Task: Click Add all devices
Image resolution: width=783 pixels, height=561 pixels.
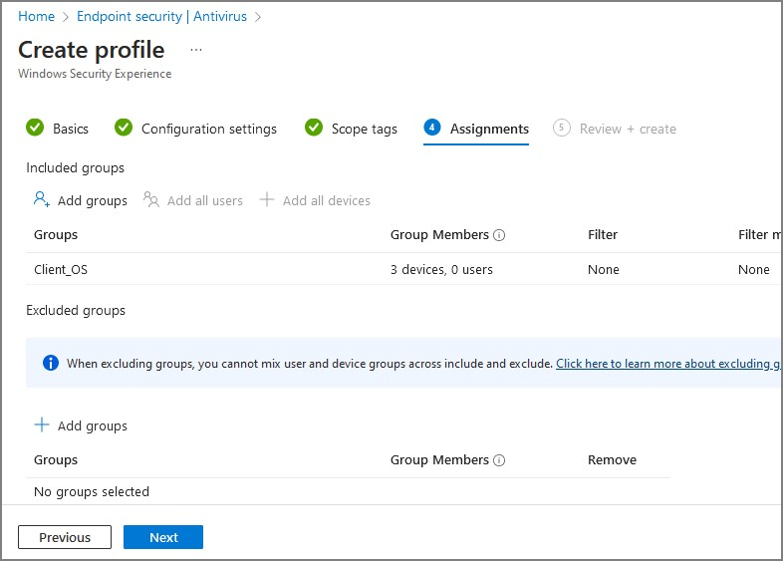Action: (315, 200)
